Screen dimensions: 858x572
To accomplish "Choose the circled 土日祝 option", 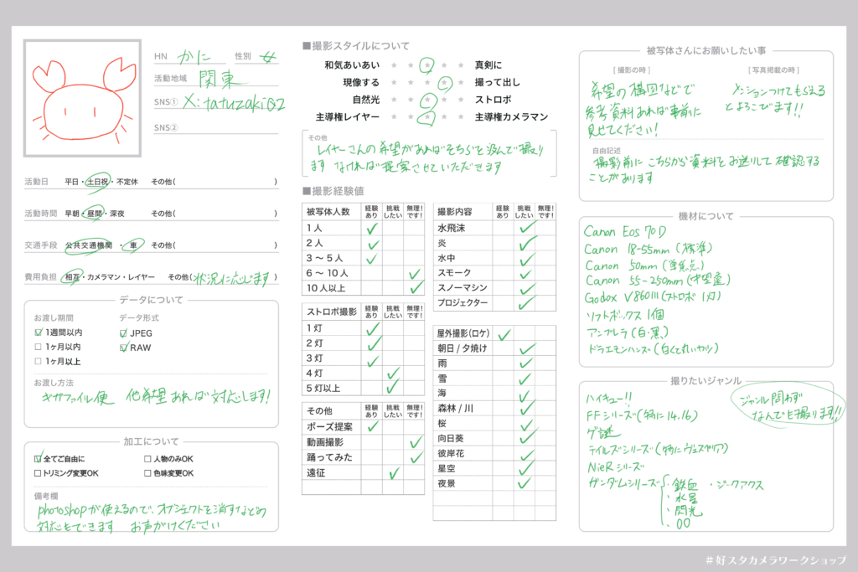I will pos(97,182).
